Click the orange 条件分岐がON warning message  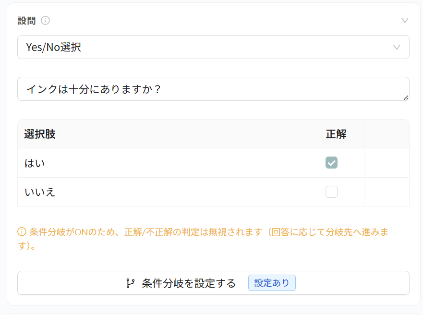203,239
